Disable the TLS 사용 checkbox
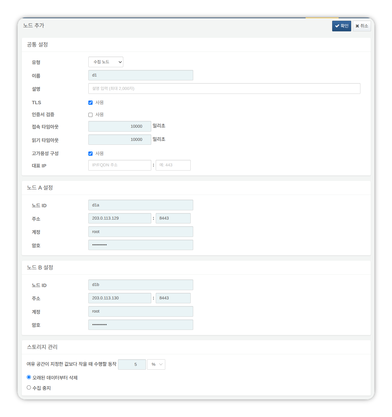The width and height of the screenshot is (392, 417). click(90, 102)
